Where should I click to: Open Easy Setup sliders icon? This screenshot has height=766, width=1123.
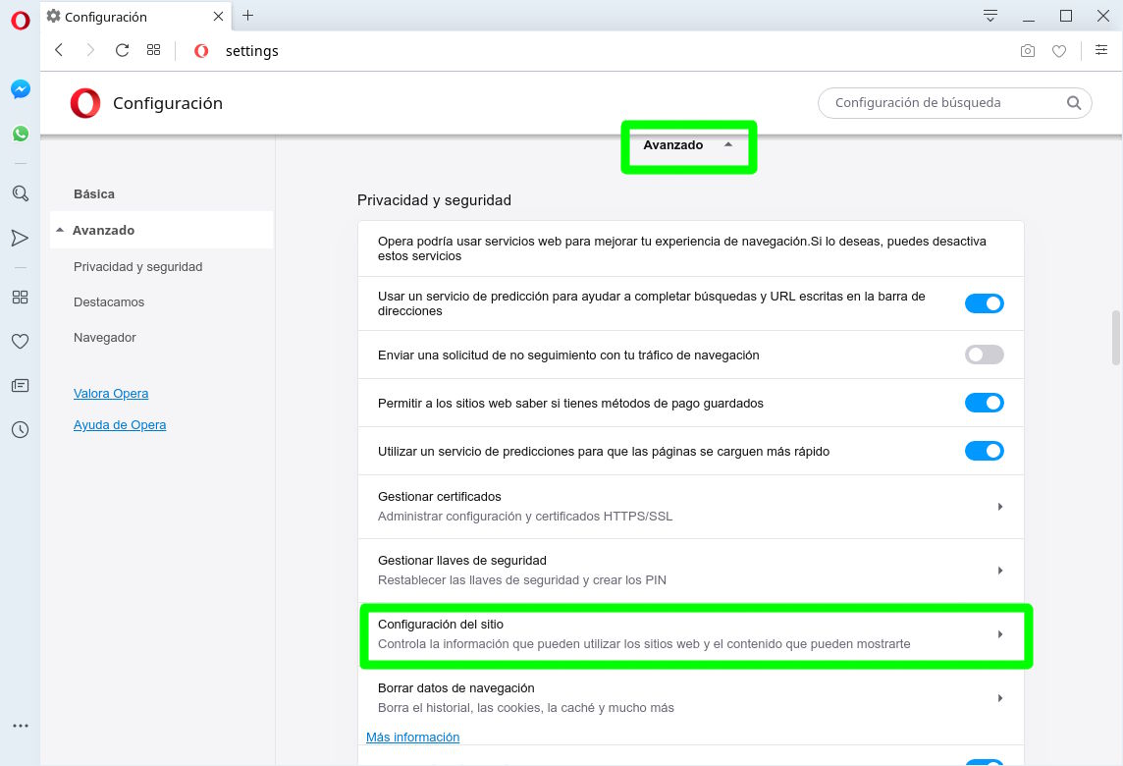pos(1101,51)
